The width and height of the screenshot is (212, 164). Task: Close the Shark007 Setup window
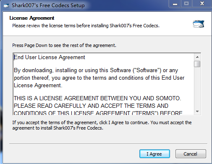pos(202,4)
